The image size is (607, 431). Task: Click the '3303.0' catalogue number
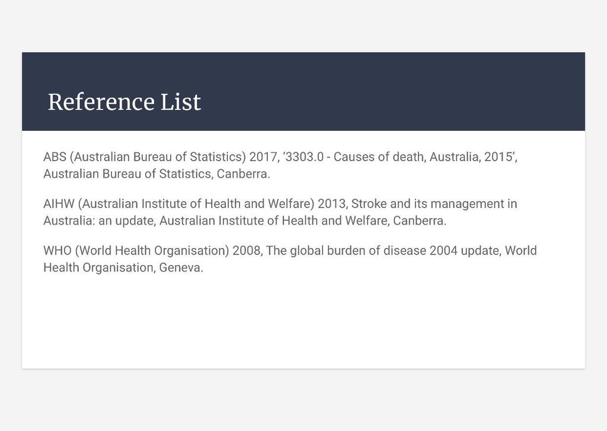click(304, 157)
